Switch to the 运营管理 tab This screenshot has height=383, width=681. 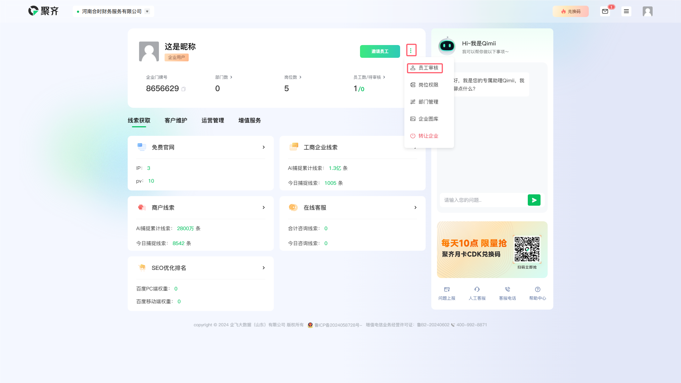[x=213, y=121]
